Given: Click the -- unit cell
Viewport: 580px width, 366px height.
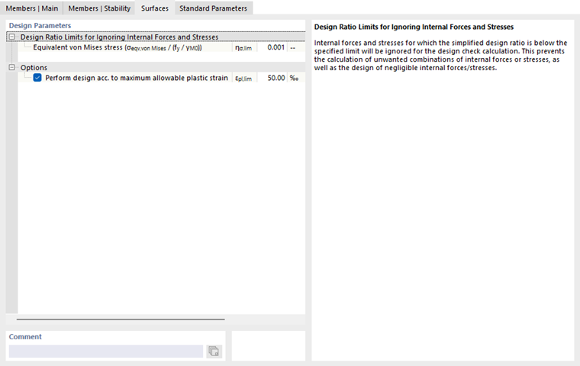Looking at the screenshot, I should [295, 47].
